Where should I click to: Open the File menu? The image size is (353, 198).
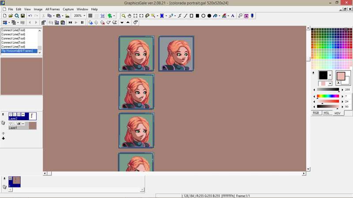[x=11, y=9]
